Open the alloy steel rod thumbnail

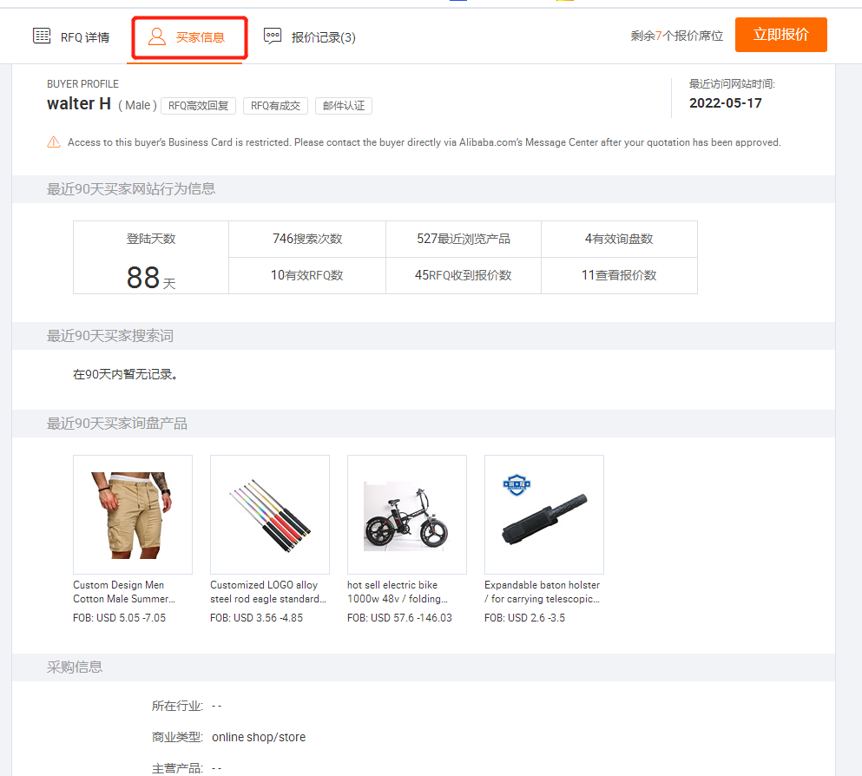[x=270, y=515]
